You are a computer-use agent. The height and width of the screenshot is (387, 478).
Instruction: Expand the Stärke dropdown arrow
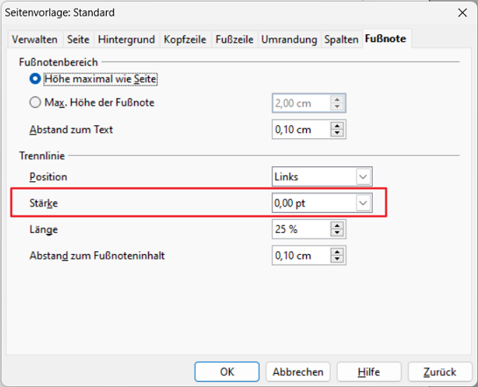pyautogui.click(x=363, y=203)
